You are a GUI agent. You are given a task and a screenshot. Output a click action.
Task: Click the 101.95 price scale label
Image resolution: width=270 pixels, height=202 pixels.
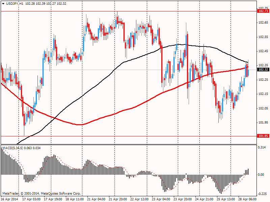tap(263, 123)
